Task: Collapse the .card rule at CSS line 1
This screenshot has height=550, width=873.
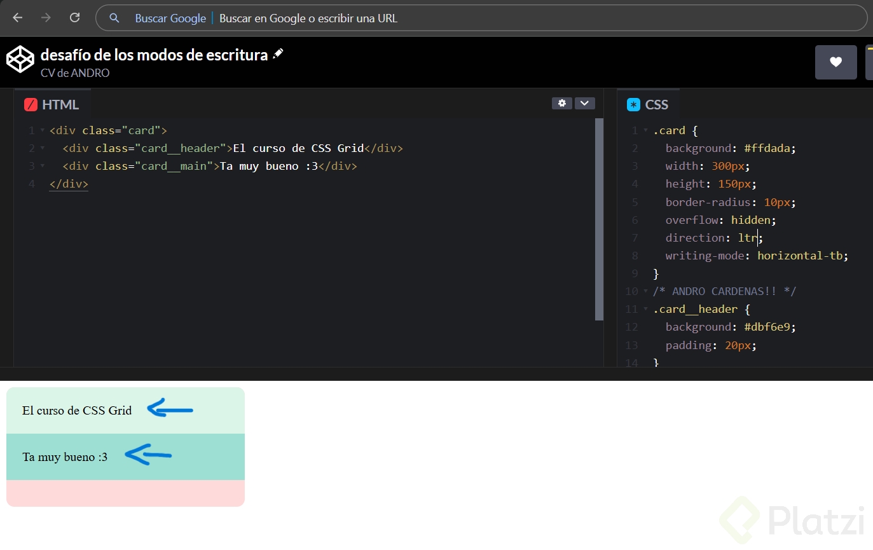Action: click(646, 131)
